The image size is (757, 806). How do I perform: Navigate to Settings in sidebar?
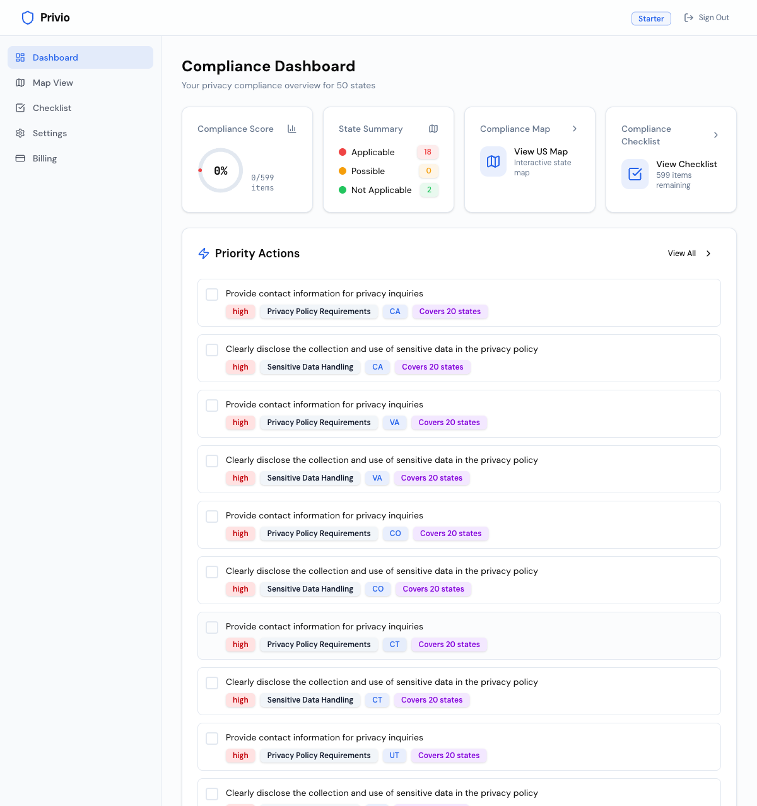80,133
